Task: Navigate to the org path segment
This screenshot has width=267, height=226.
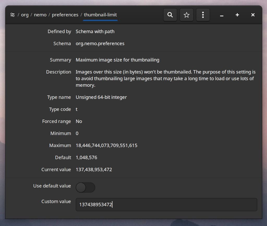Action: (x=25, y=15)
